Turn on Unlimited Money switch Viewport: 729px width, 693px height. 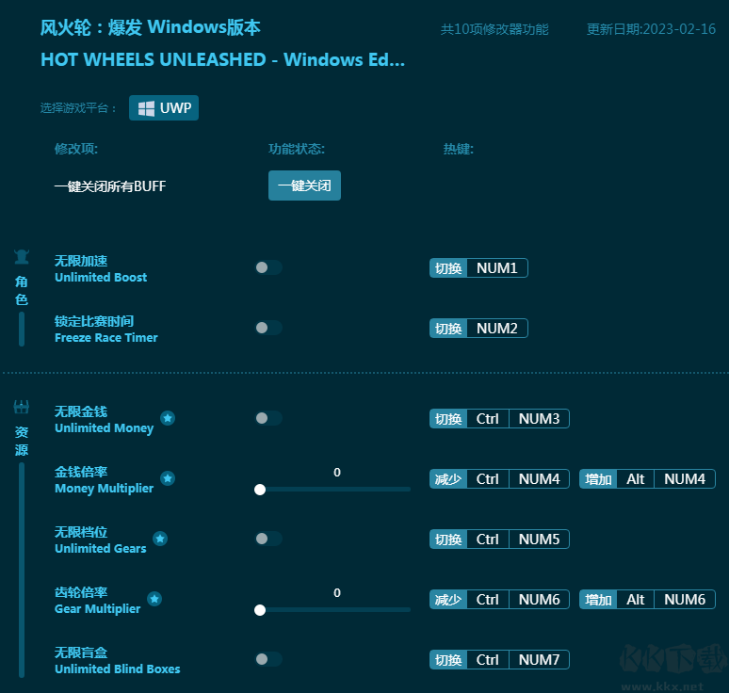[267, 418]
